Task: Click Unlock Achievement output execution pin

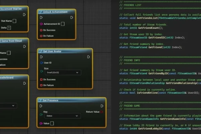Action: pos(72,17)
